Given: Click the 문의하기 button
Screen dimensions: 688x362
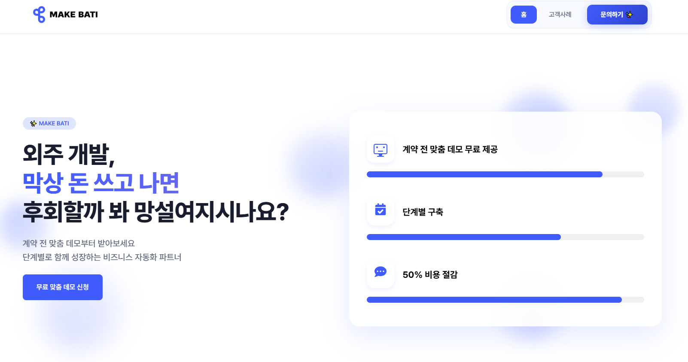Looking at the screenshot, I should [617, 14].
